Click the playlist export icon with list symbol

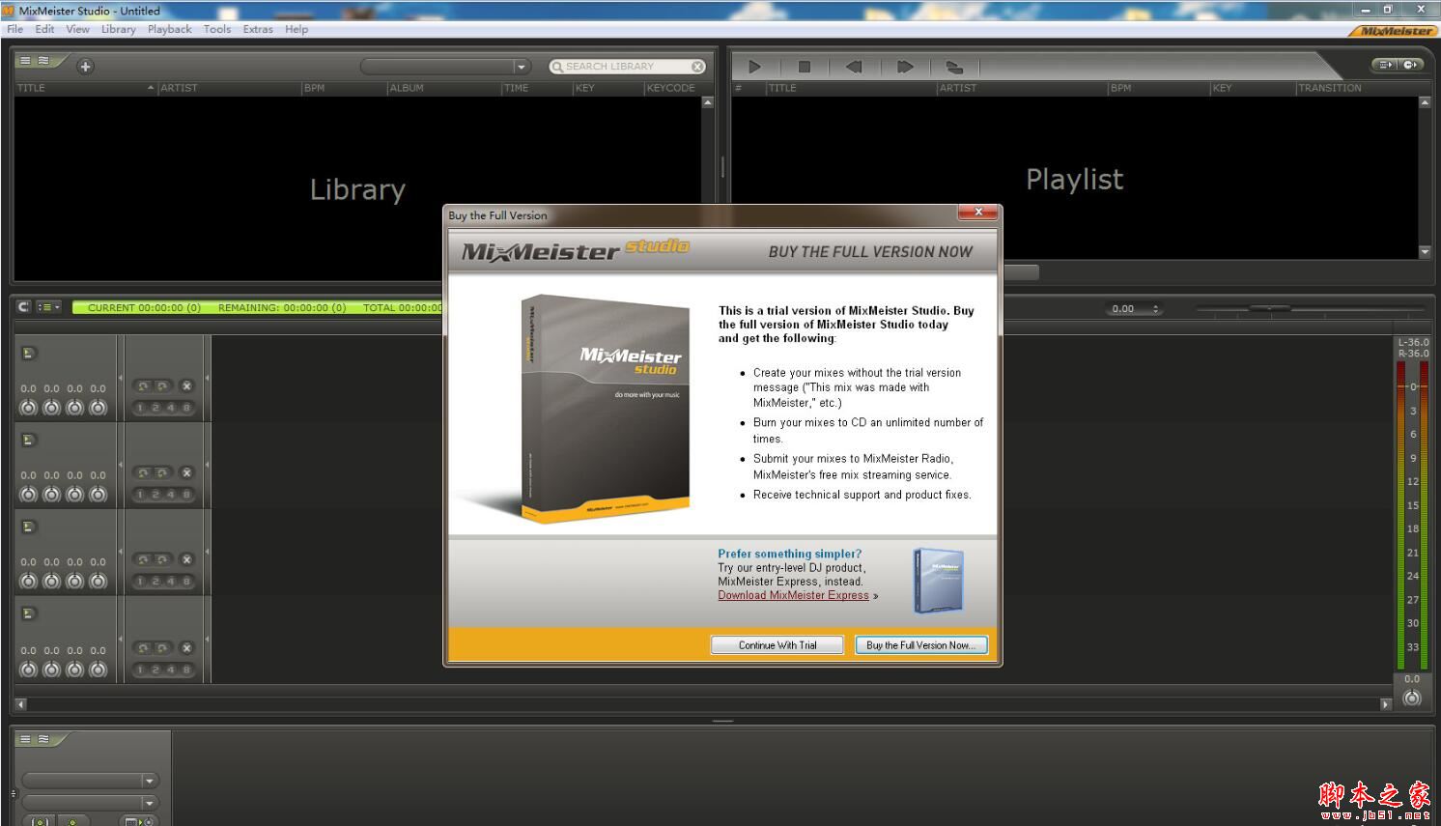point(1387,65)
